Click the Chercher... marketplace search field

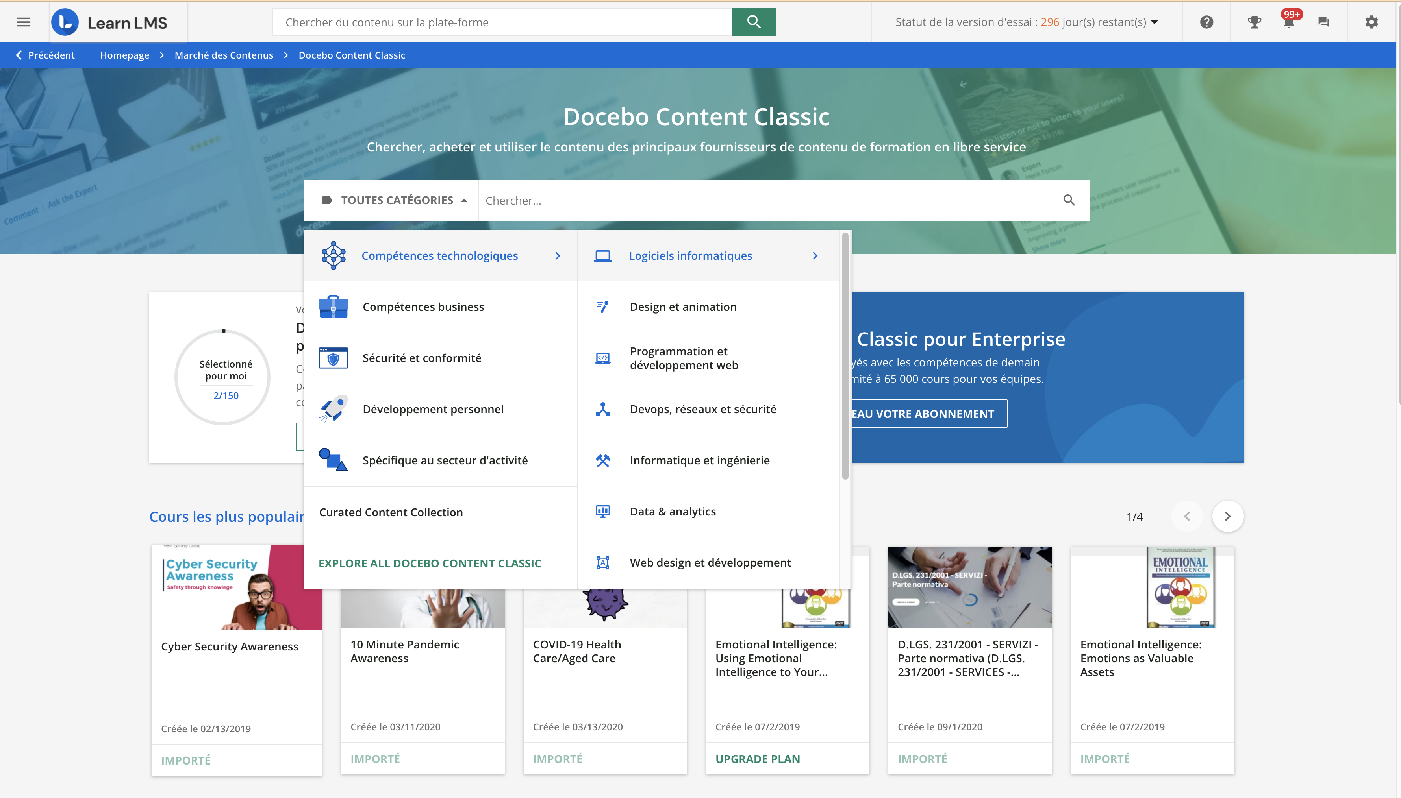[771, 200]
